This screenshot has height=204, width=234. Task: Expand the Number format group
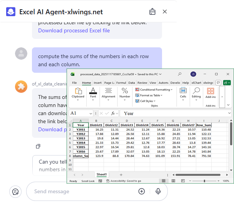125,94
